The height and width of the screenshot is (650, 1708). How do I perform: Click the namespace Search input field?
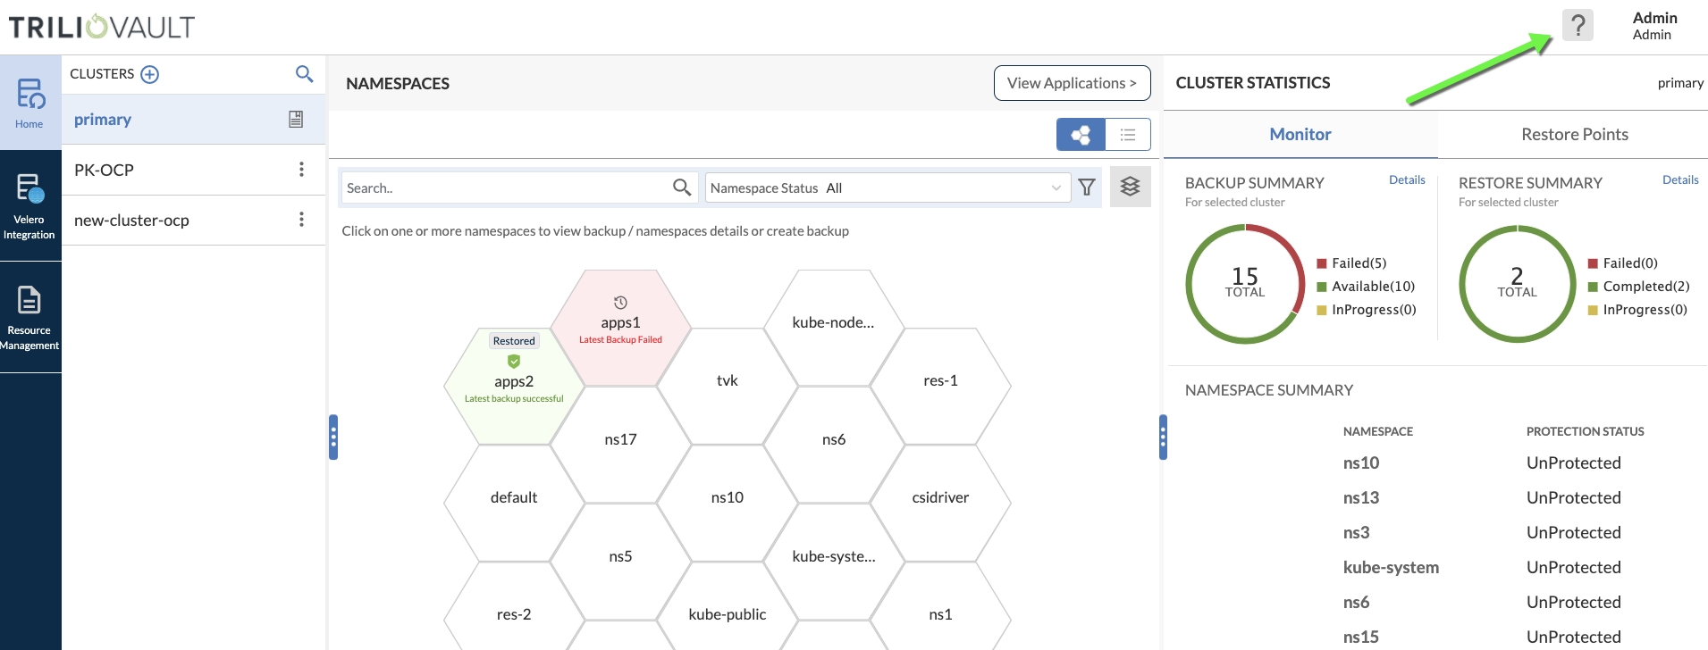tap(506, 187)
